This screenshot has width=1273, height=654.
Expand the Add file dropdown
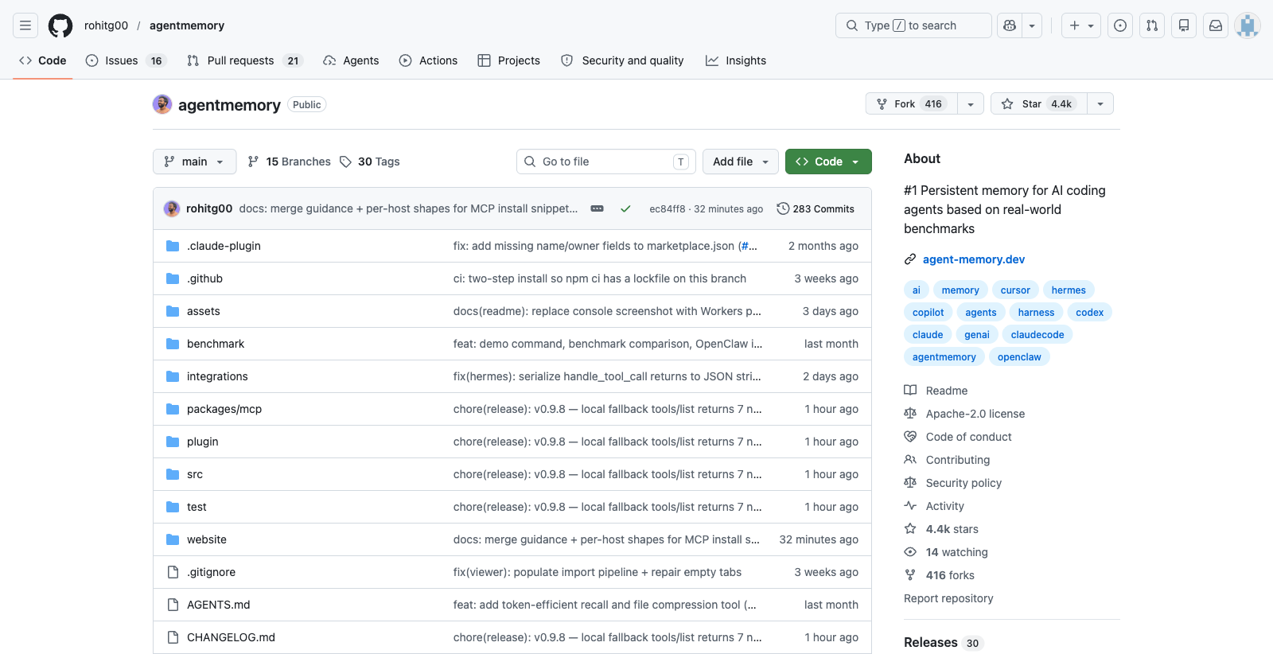point(741,162)
